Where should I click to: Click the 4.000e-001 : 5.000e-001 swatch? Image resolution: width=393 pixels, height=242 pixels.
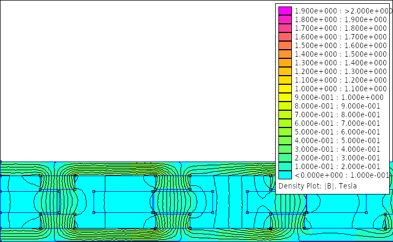pyautogui.click(x=285, y=140)
